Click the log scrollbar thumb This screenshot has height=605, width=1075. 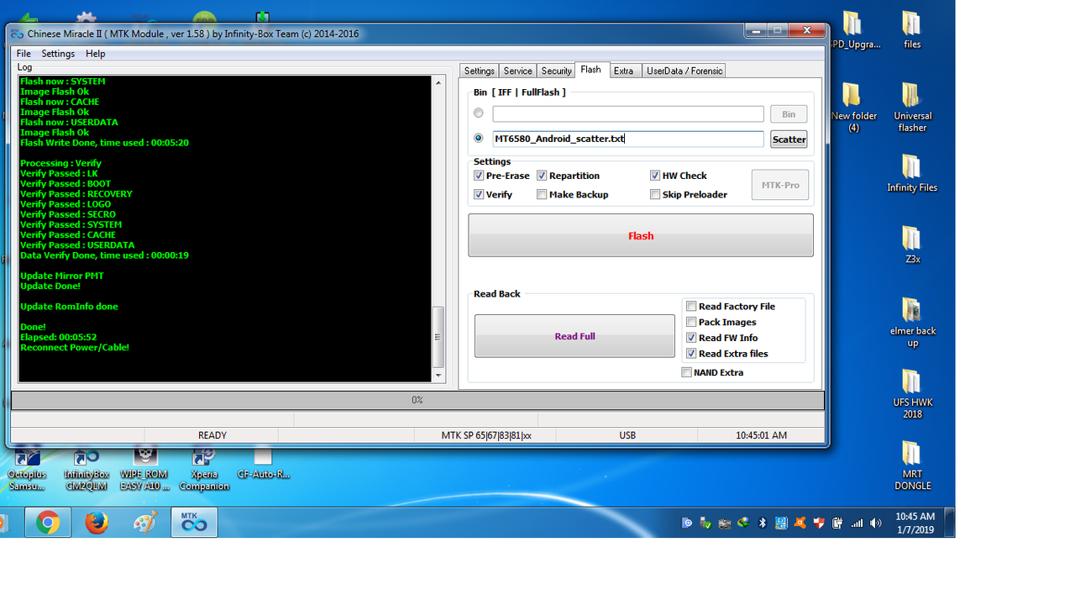click(x=438, y=336)
